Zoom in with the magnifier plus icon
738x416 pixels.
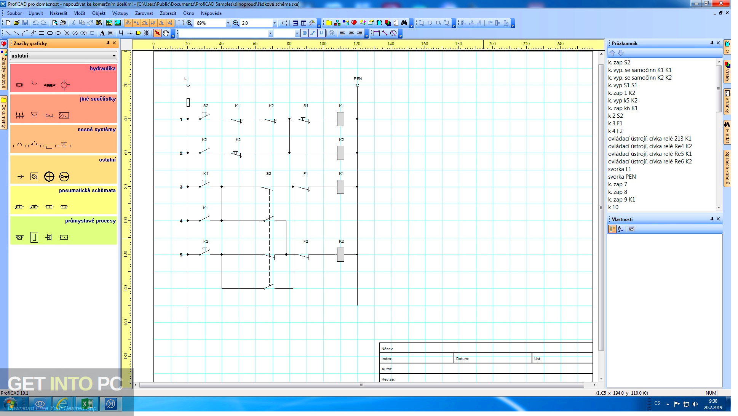(x=189, y=23)
